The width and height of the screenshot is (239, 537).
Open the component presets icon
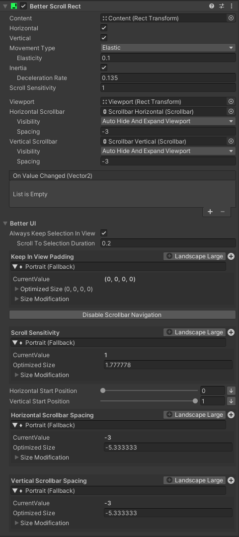[x=222, y=6]
